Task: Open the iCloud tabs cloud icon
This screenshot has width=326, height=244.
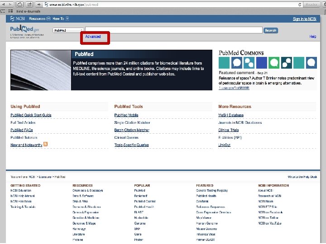Action: (x=19, y=4)
